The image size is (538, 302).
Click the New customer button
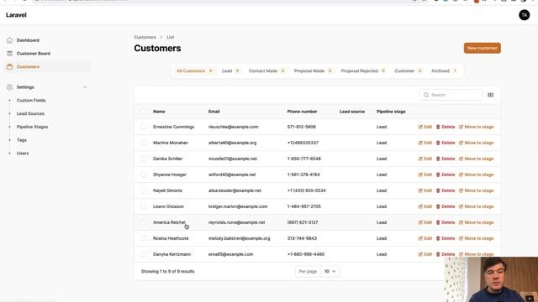click(482, 48)
